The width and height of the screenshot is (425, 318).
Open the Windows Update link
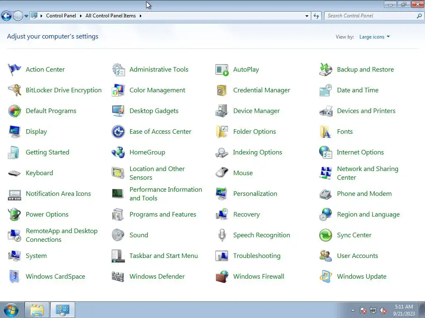click(361, 276)
